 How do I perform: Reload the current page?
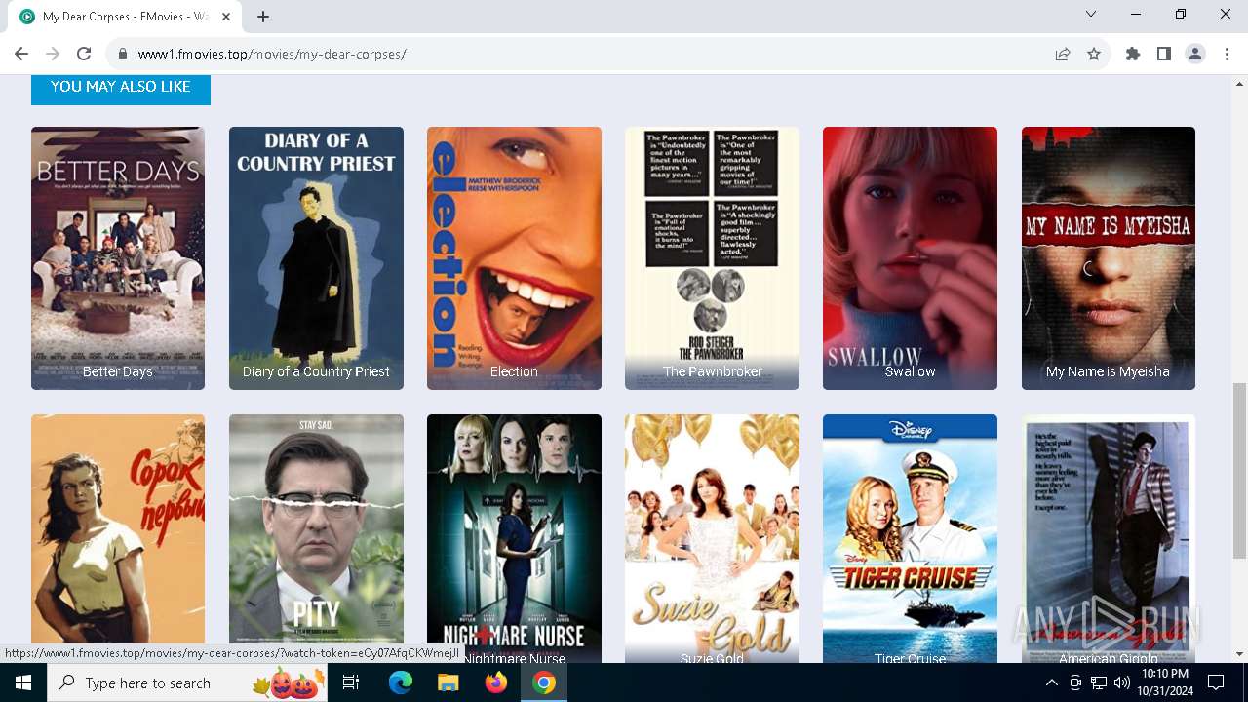(84, 54)
